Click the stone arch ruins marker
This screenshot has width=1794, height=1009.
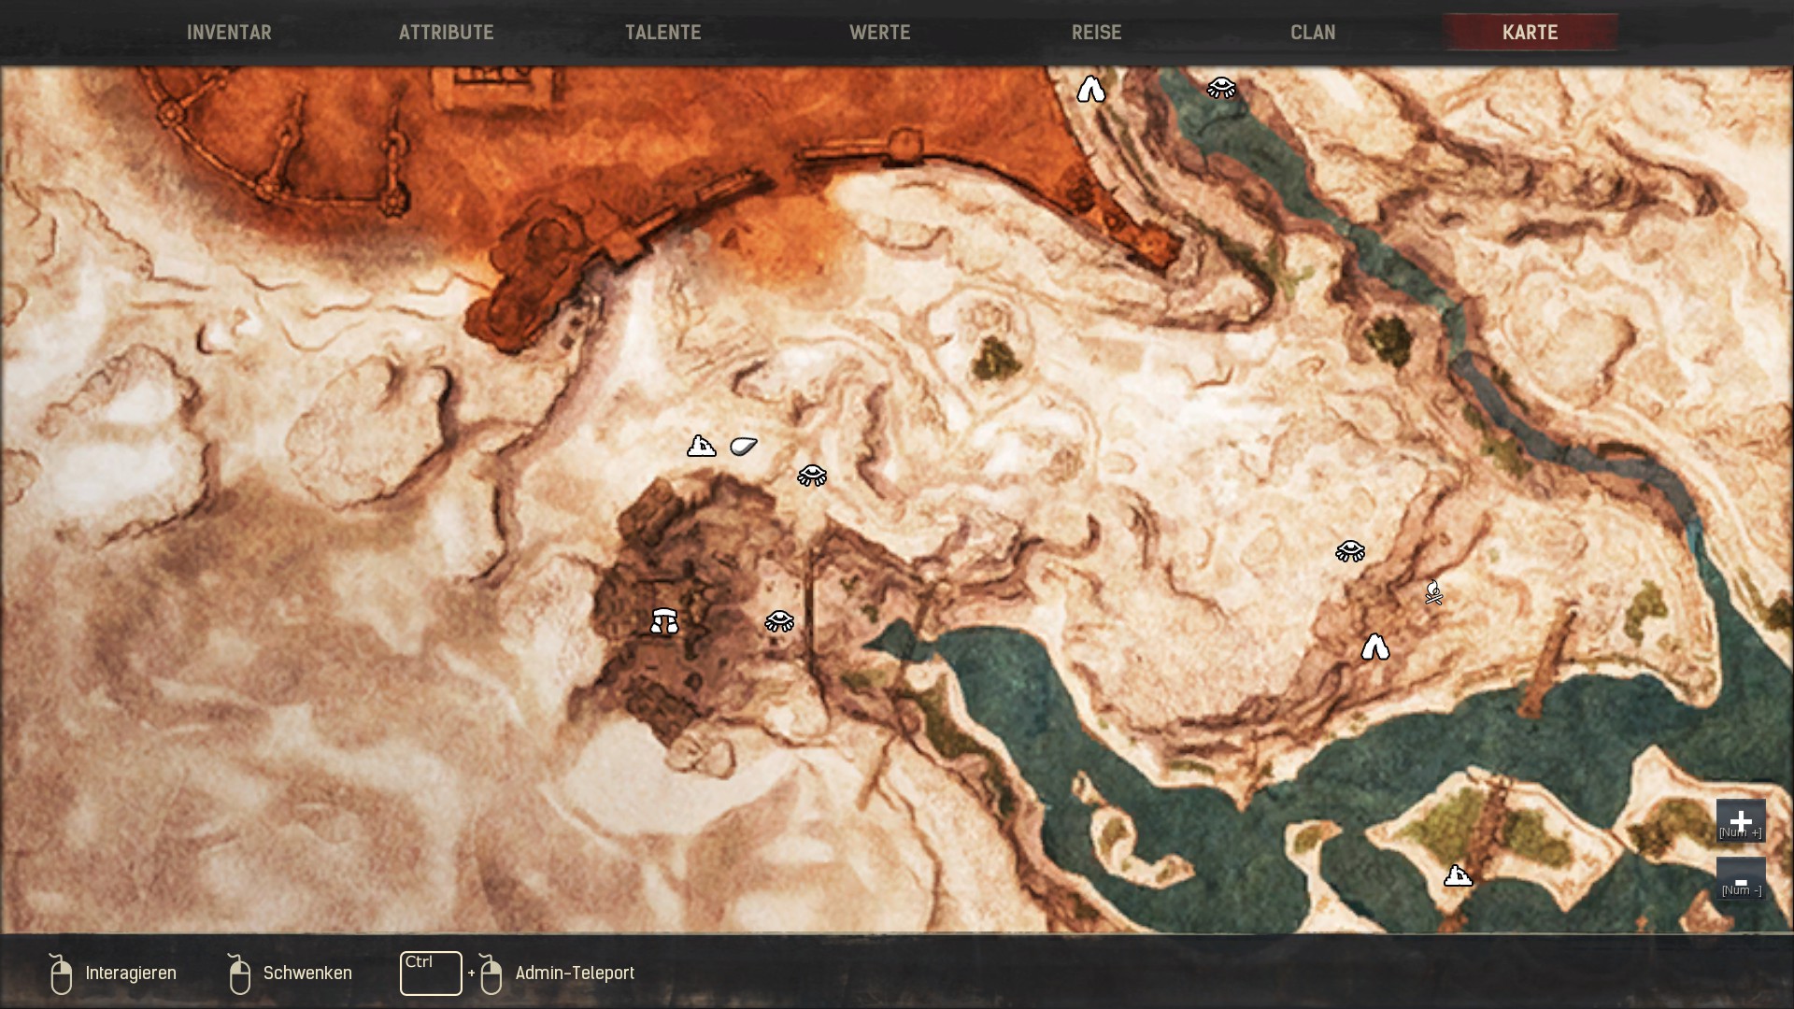tap(664, 620)
